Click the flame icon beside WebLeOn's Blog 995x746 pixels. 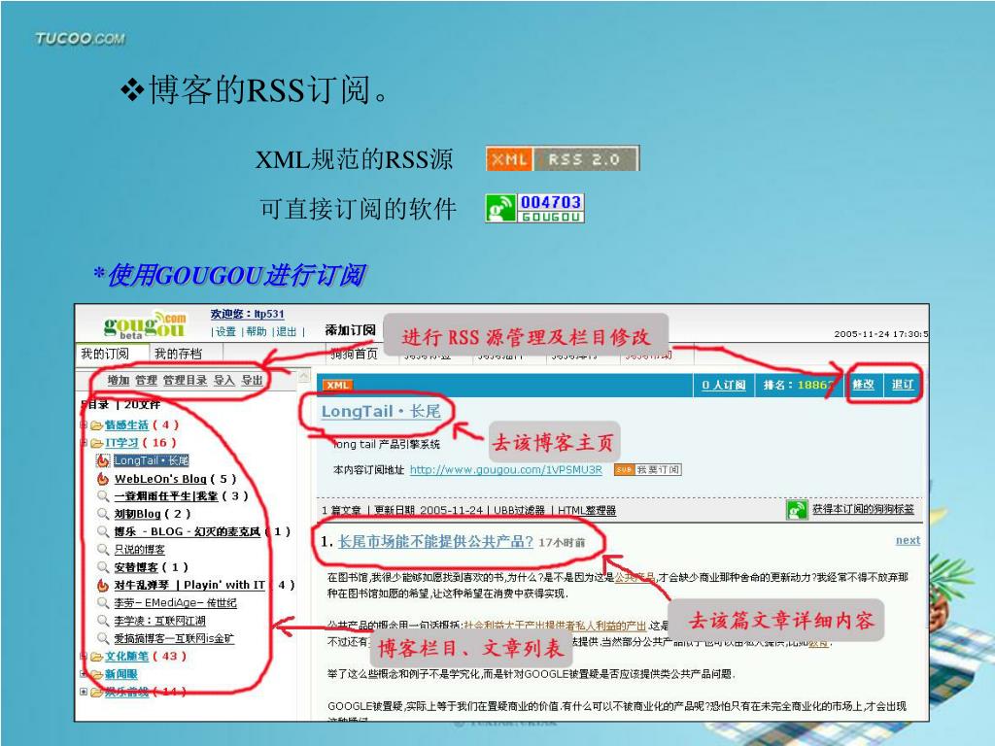click(x=103, y=478)
